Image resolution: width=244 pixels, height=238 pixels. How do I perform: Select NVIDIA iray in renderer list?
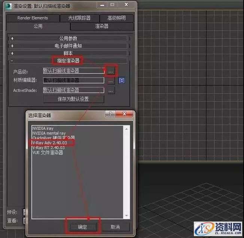(43, 128)
